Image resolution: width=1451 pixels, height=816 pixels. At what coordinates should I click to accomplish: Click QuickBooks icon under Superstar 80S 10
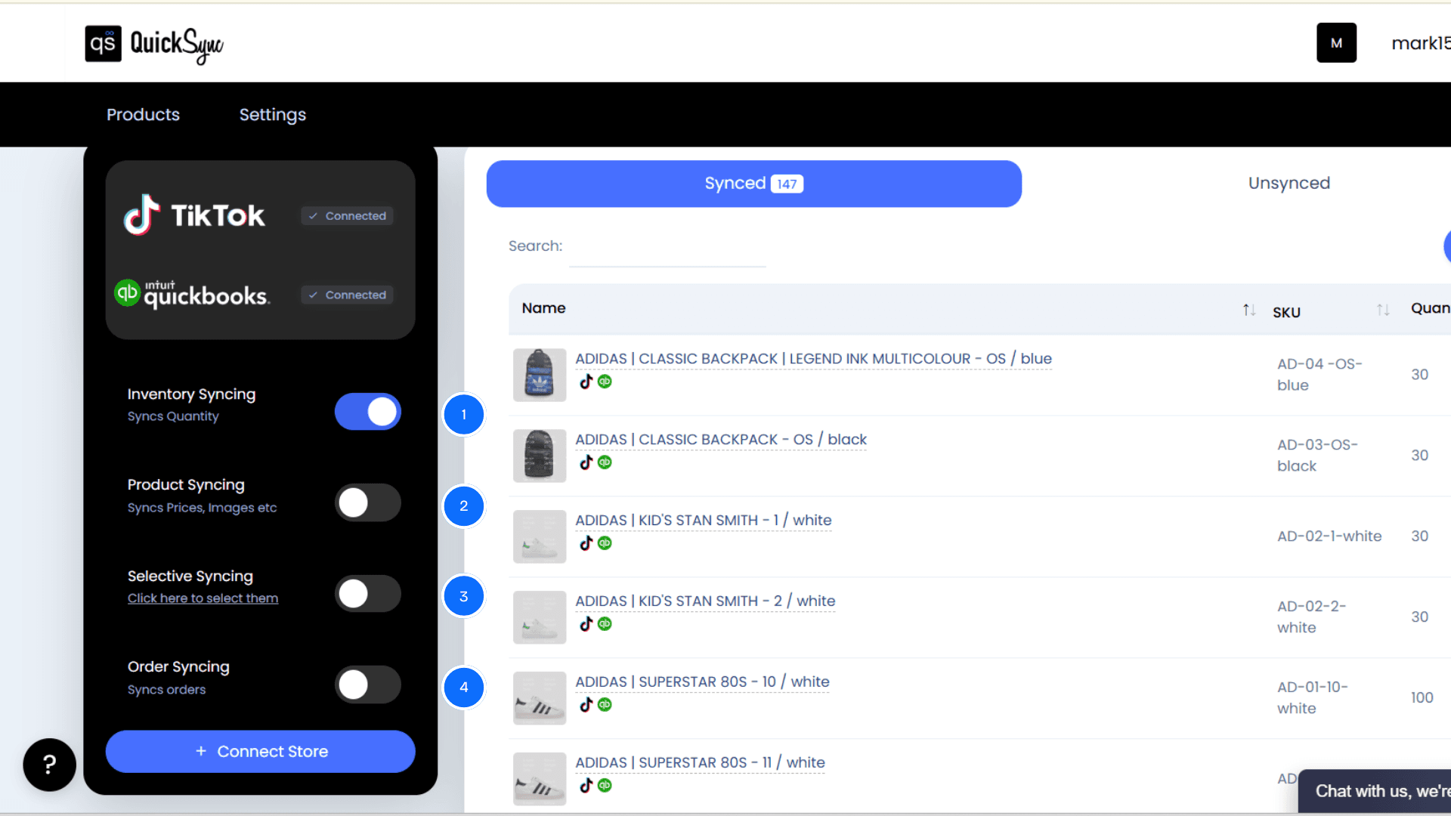click(605, 705)
